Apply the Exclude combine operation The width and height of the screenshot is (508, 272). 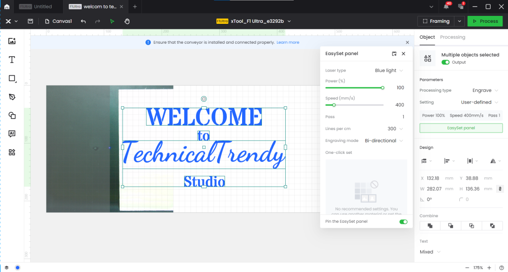pyautogui.click(x=492, y=226)
